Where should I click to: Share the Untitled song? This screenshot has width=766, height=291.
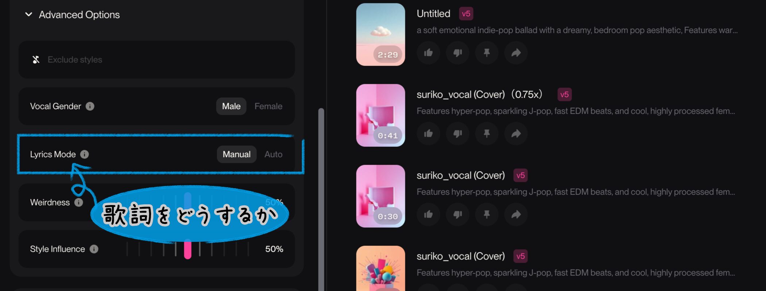[x=516, y=53]
